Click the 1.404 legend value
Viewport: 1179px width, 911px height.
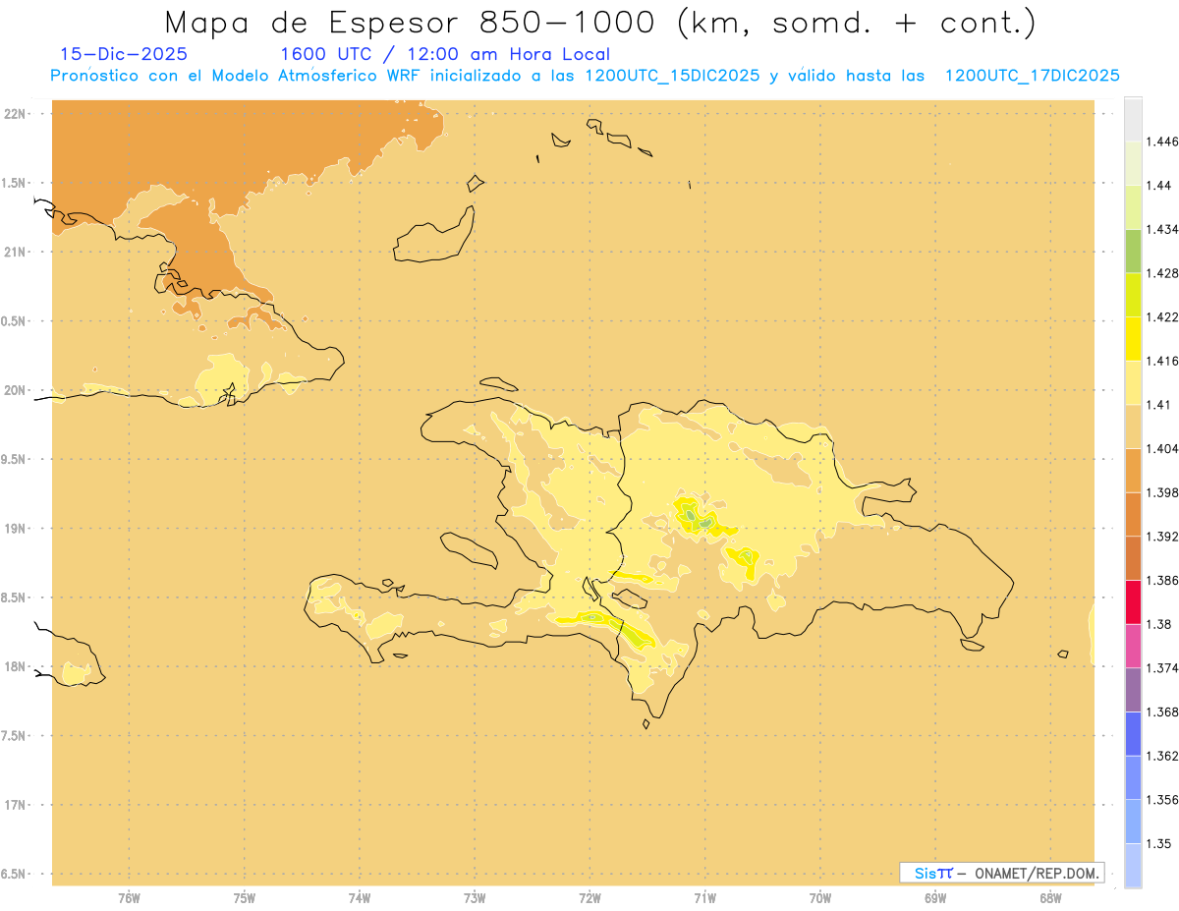[x=1162, y=448]
